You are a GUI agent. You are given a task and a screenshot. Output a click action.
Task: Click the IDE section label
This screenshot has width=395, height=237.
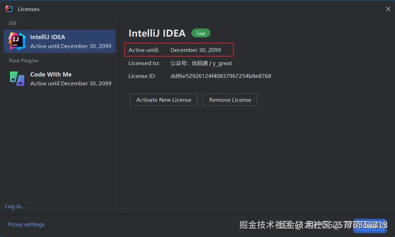click(12, 23)
